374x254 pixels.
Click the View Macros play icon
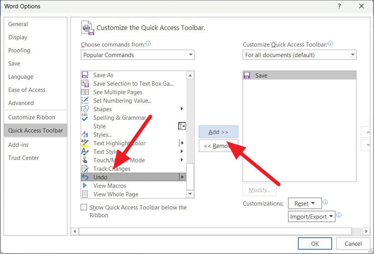[x=85, y=186]
